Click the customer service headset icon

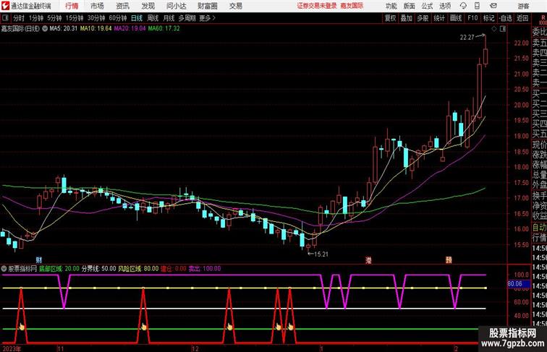point(463,6)
